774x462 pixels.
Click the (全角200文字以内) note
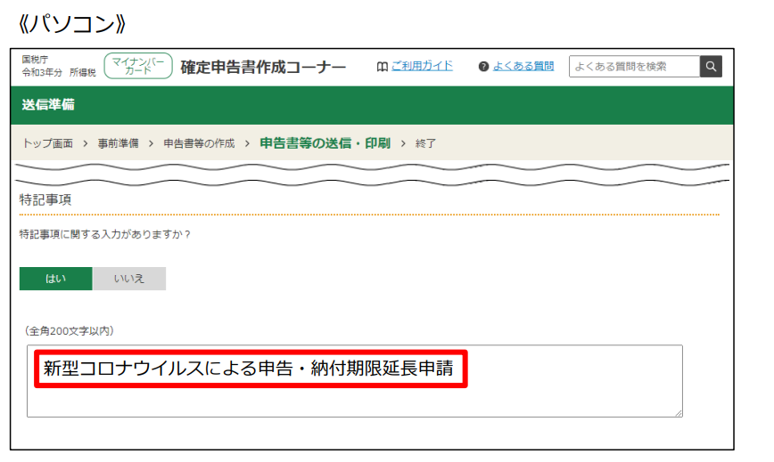pos(70,331)
